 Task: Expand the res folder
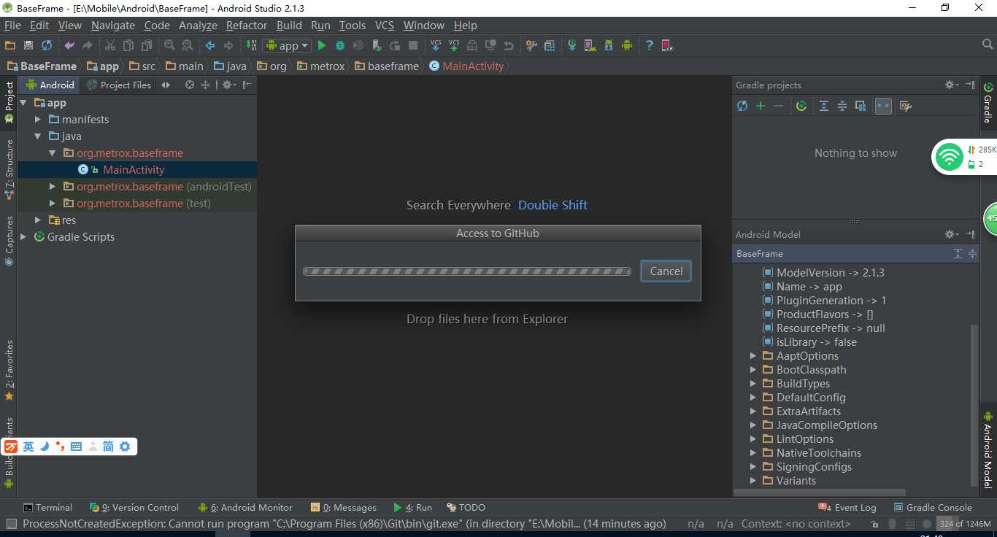point(38,220)
